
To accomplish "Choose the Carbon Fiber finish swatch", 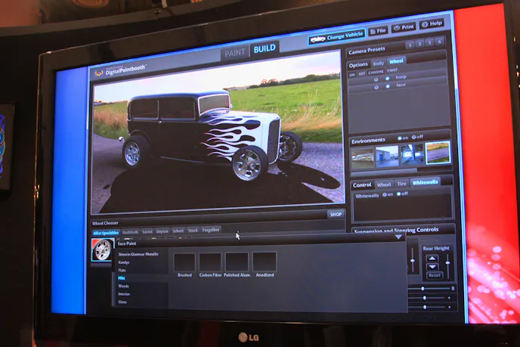I will pyautogui.click(x=209, y=262).
